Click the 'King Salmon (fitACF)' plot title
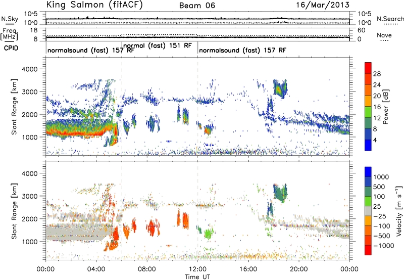The image size is (404, 280). coord(94,5)
